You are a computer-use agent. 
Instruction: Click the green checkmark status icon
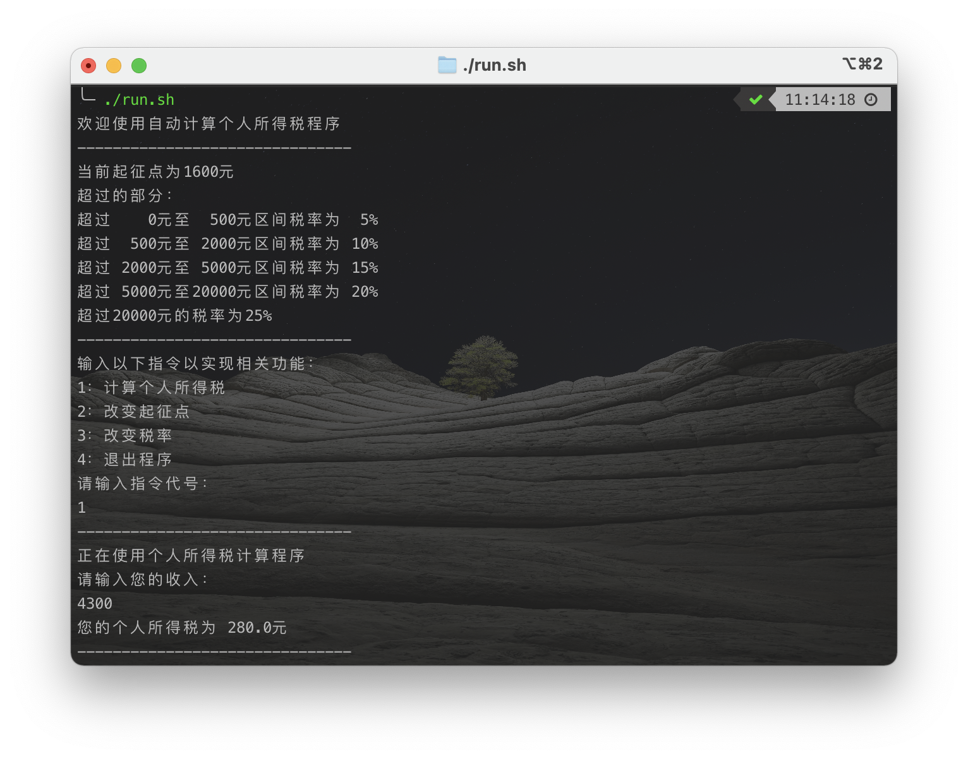point(756,100)
